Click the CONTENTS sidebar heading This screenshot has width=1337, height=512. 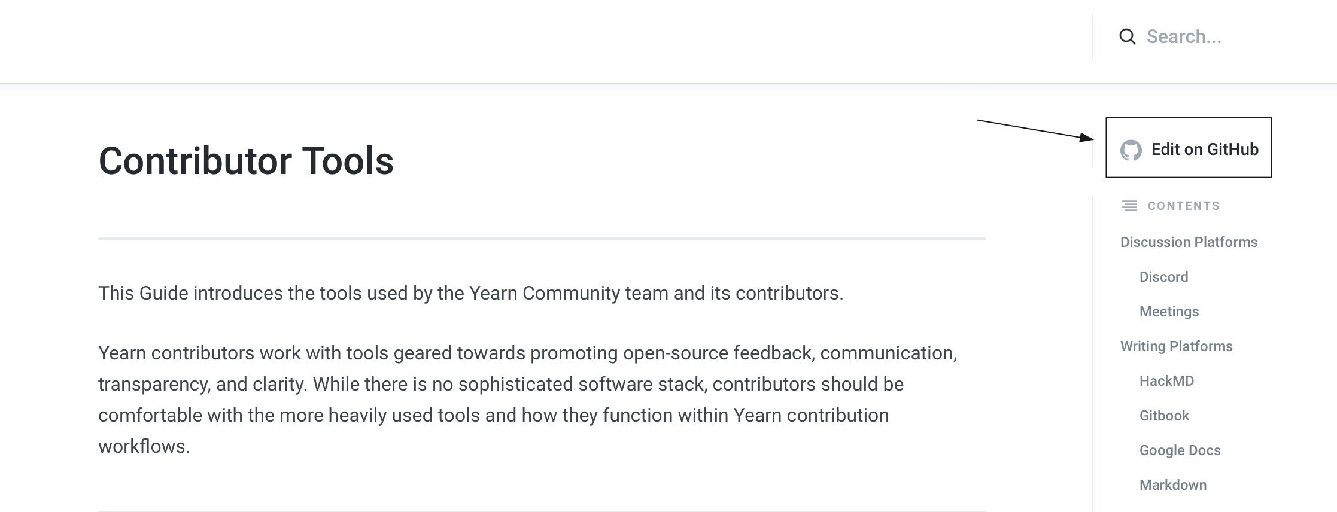[1183, 206]
